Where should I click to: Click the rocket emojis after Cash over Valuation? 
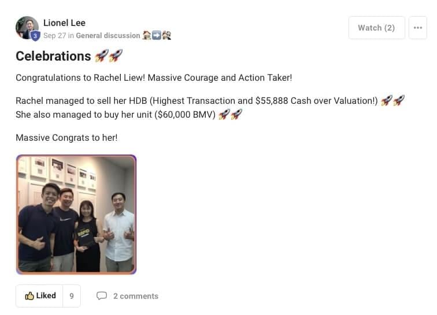pos(392,100)
